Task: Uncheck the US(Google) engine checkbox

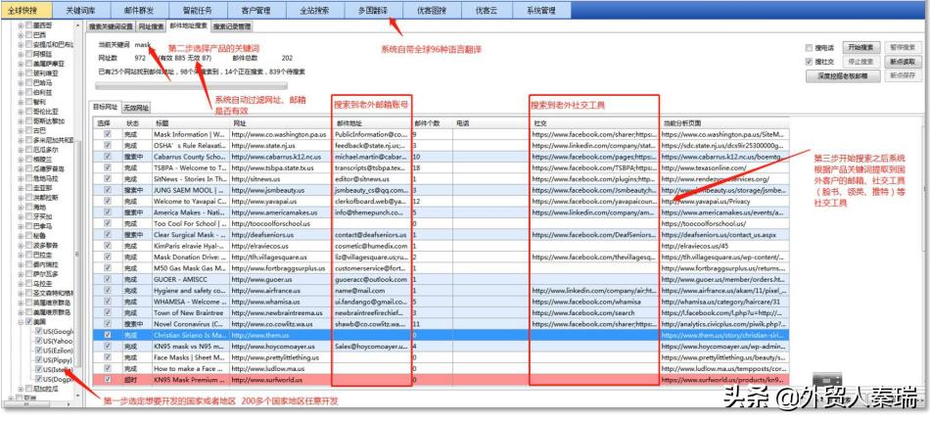Action: (38, 331)
